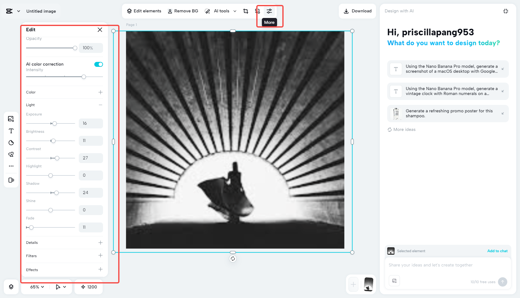This screenshot has height=298, width=520.
Task: Click the Crop tool icon
Action: [x=246, y=11]
